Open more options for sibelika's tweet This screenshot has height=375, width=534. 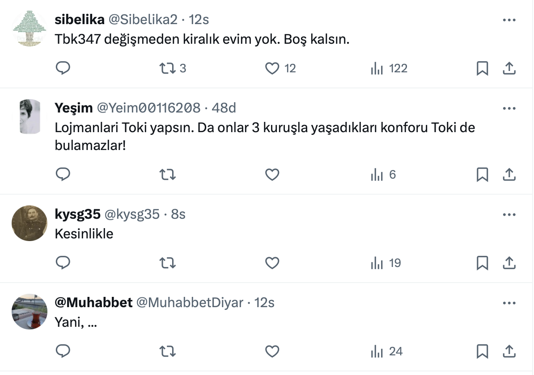[x=509, y=20]
